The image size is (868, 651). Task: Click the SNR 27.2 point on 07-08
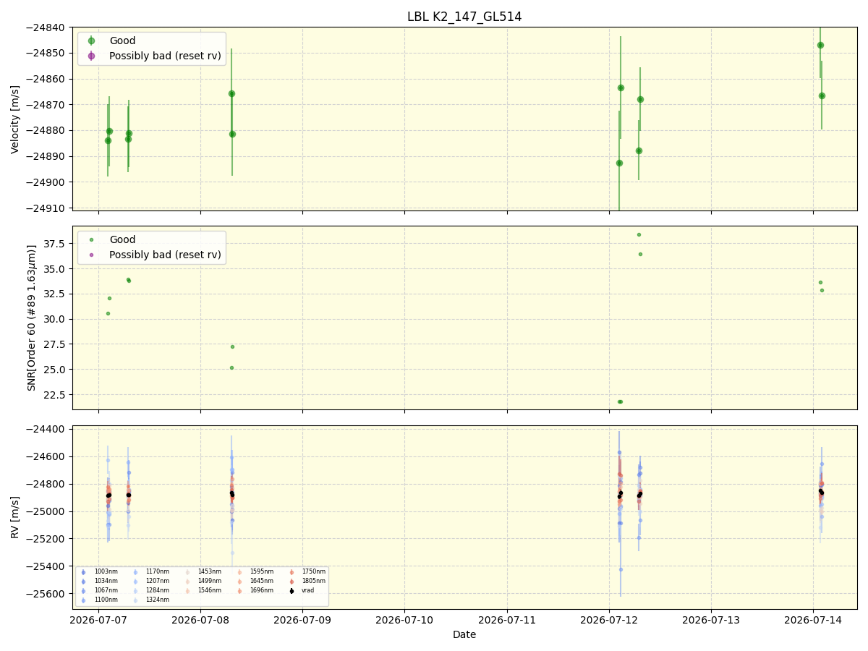pyautogui.click(x=232, y=346)
